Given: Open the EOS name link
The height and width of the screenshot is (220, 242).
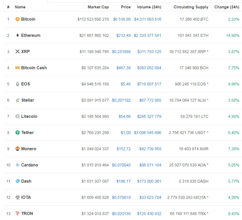Looking at the screenshot, I should coord(25,84).
